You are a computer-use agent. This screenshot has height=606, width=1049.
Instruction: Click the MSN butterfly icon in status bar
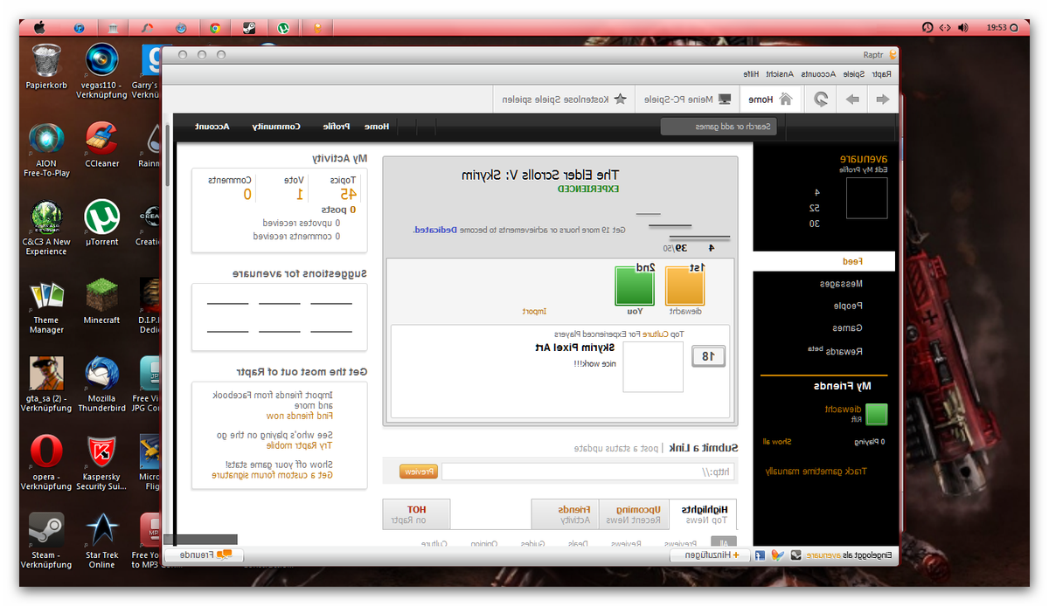coord(777,554)
